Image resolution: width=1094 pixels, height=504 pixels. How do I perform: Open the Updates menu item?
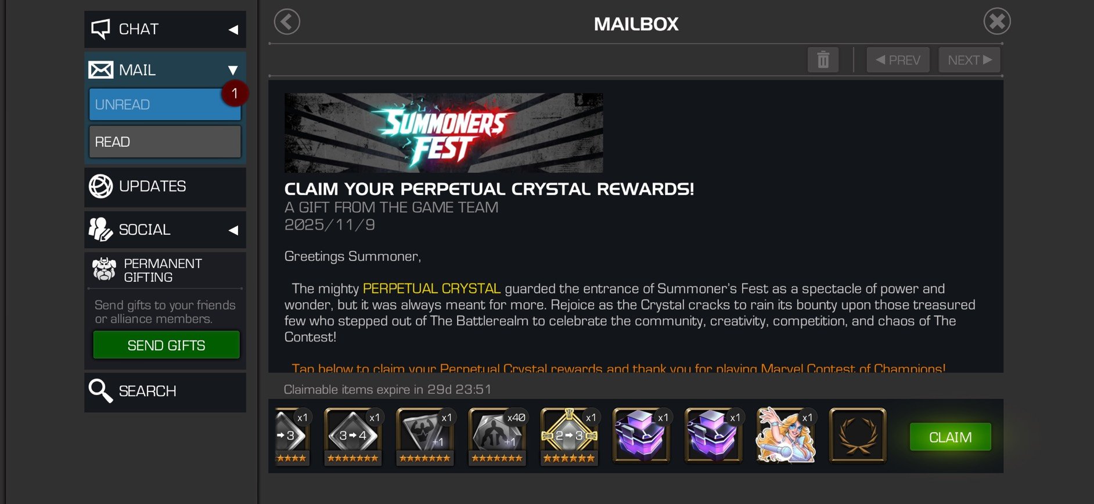pyautogui.click(x=165, y=187)
